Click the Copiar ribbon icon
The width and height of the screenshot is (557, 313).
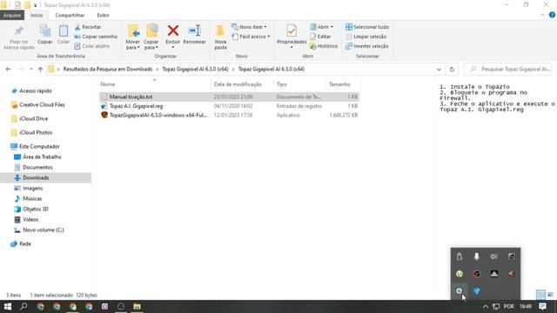pyautogui.click(x=45, y=31)
